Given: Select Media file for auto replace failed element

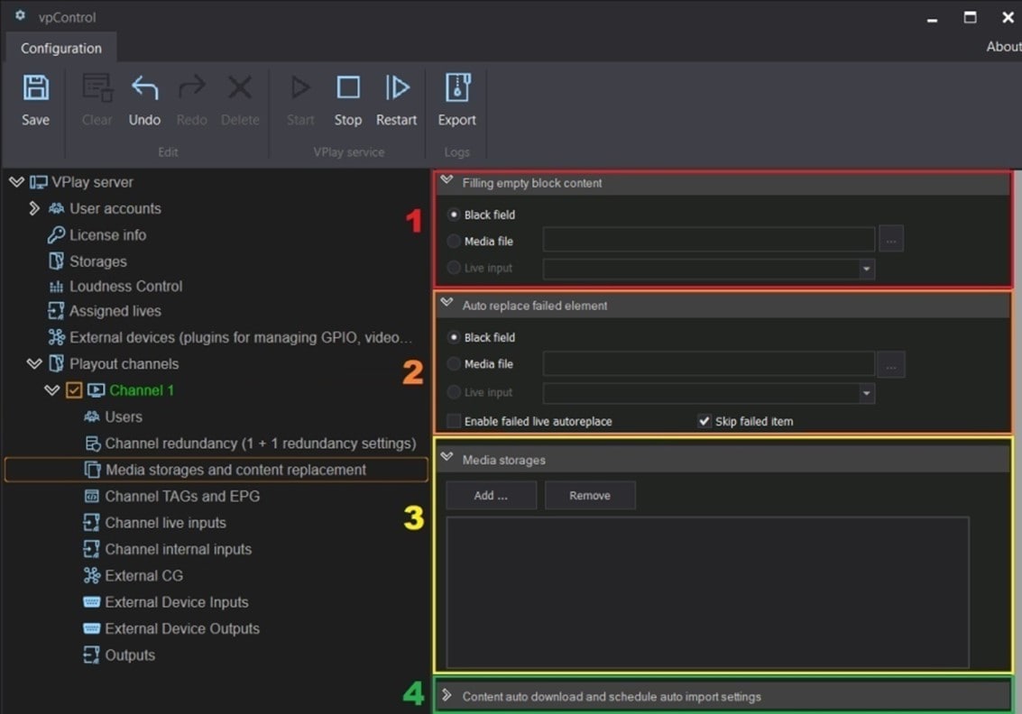Looking at the screenshot, I should [x=454, y=364].
